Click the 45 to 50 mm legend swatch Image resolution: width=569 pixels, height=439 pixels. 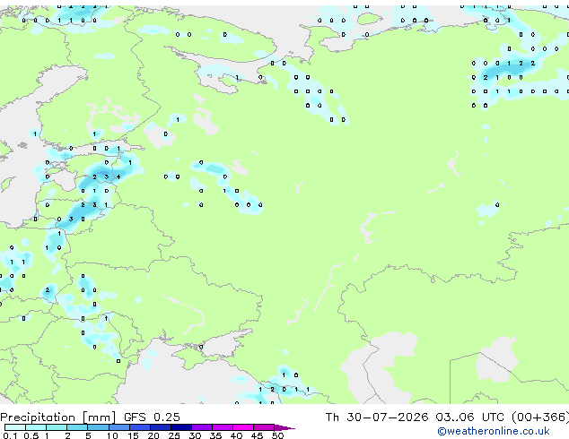coord(264,427)
